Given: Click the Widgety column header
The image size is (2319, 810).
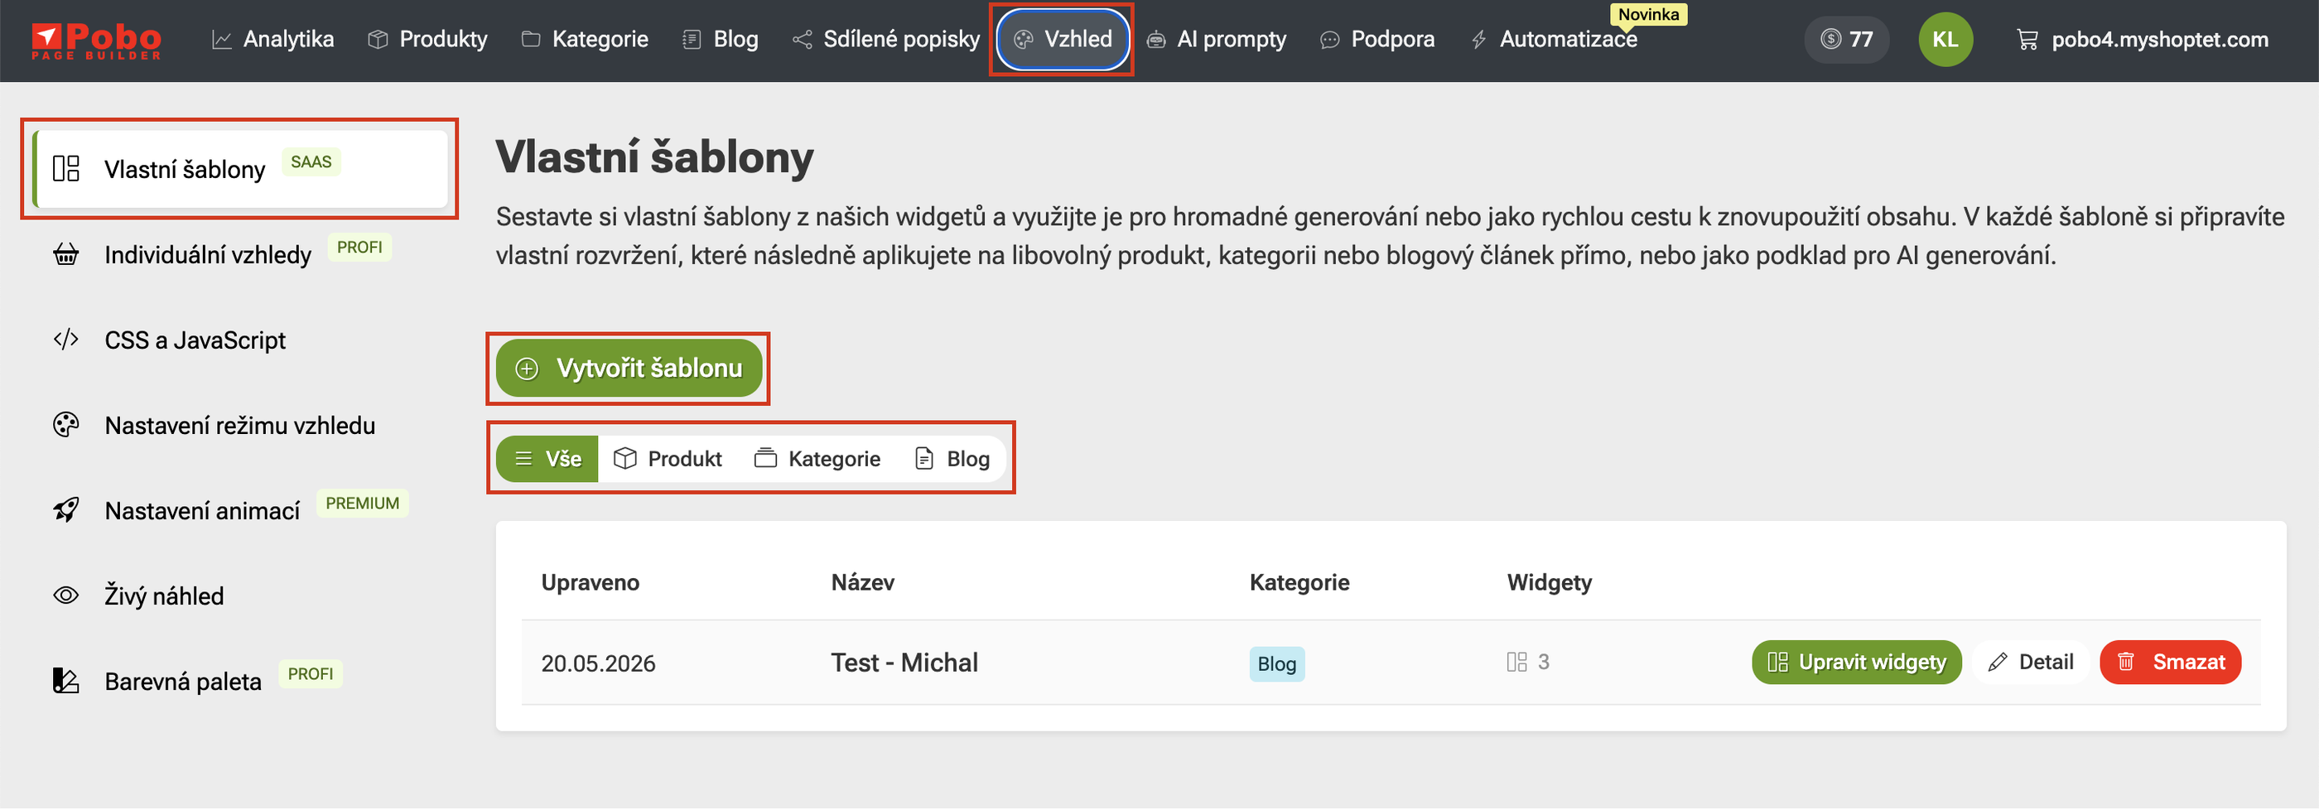Looking at the screenshot, I should coord(1549,583).
